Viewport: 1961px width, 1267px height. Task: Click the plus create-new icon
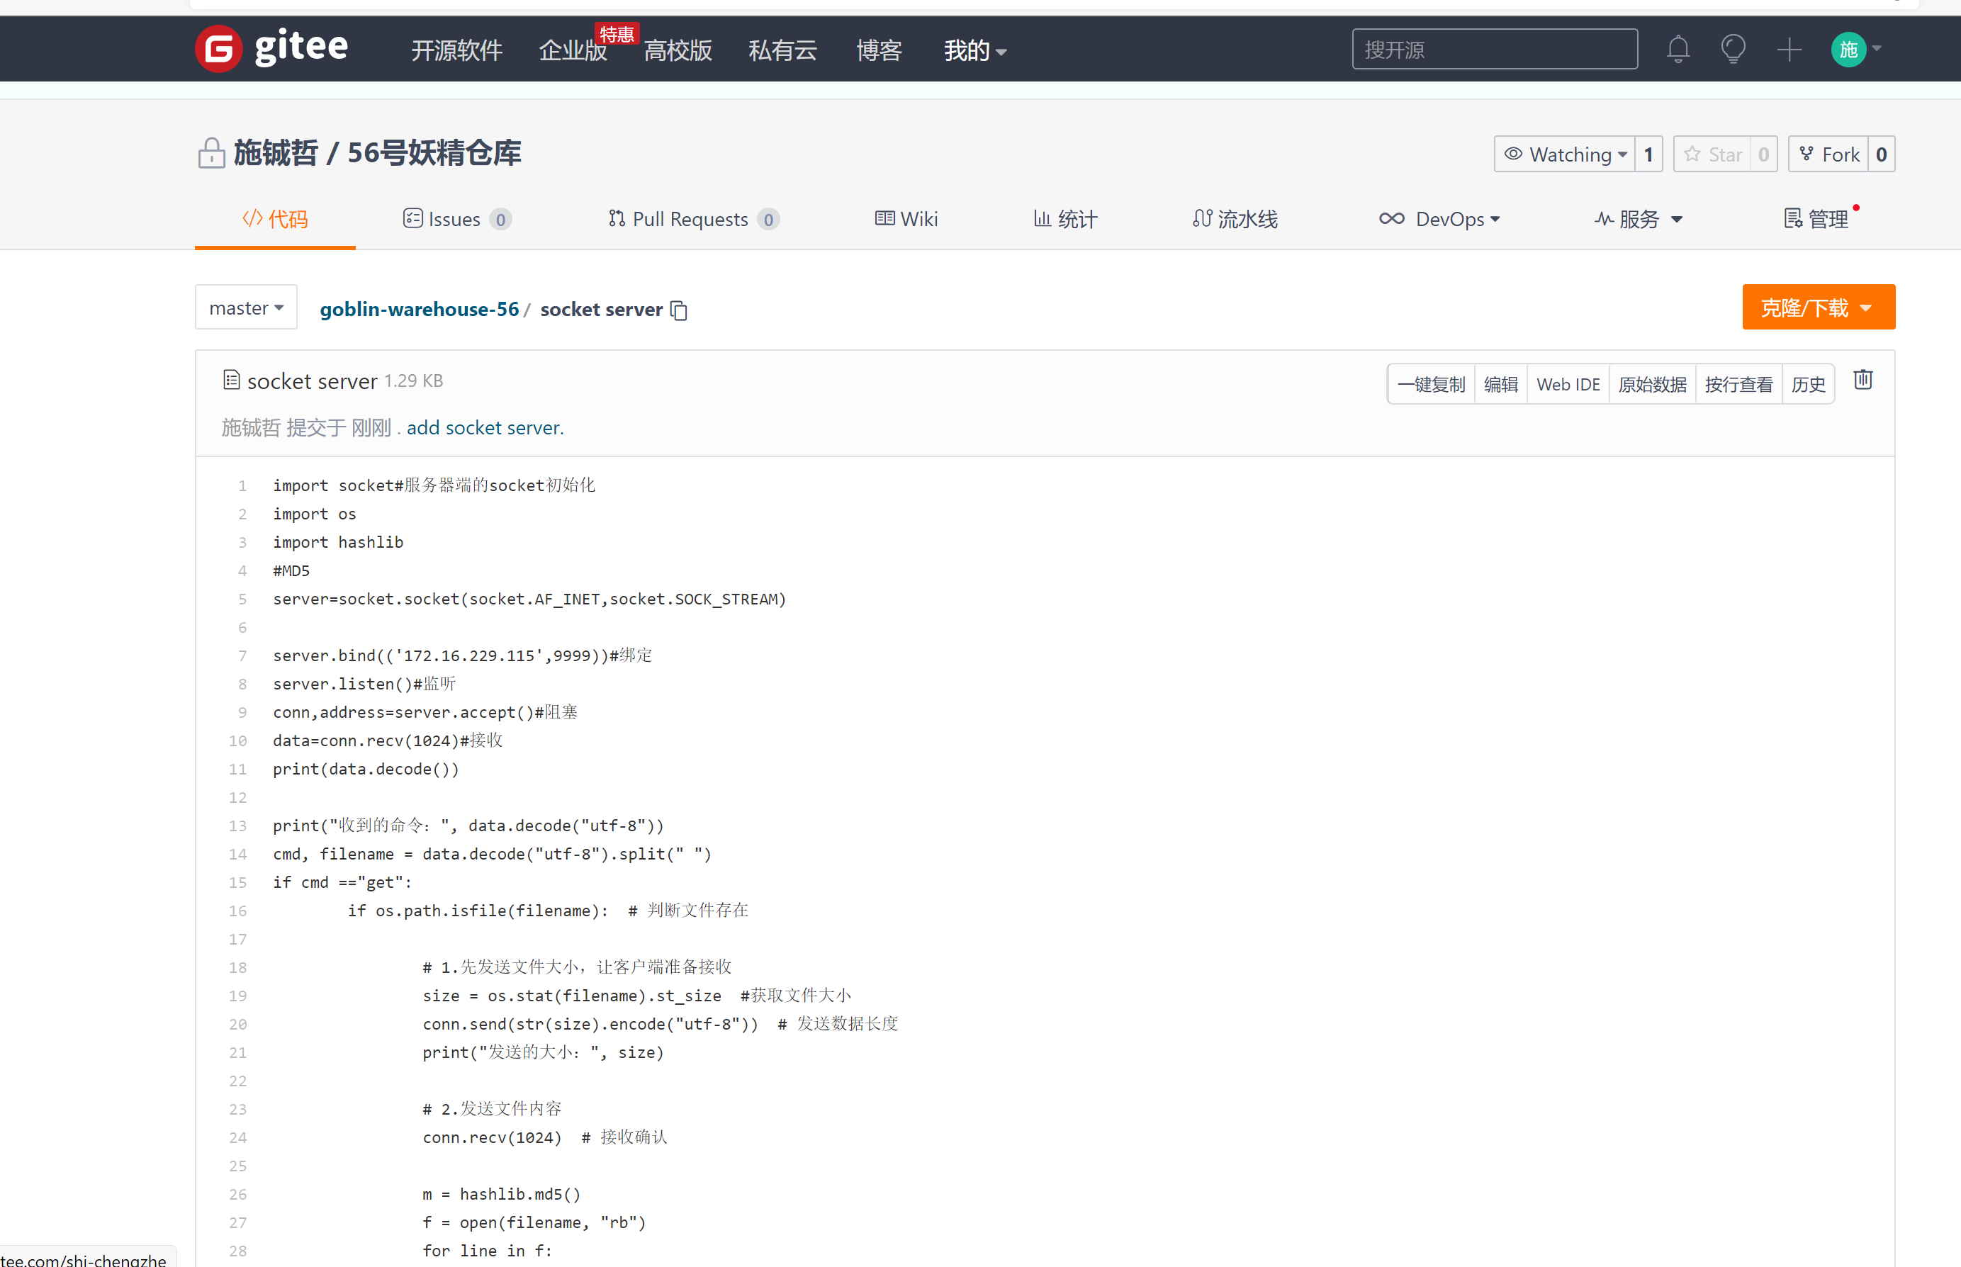1789,50
